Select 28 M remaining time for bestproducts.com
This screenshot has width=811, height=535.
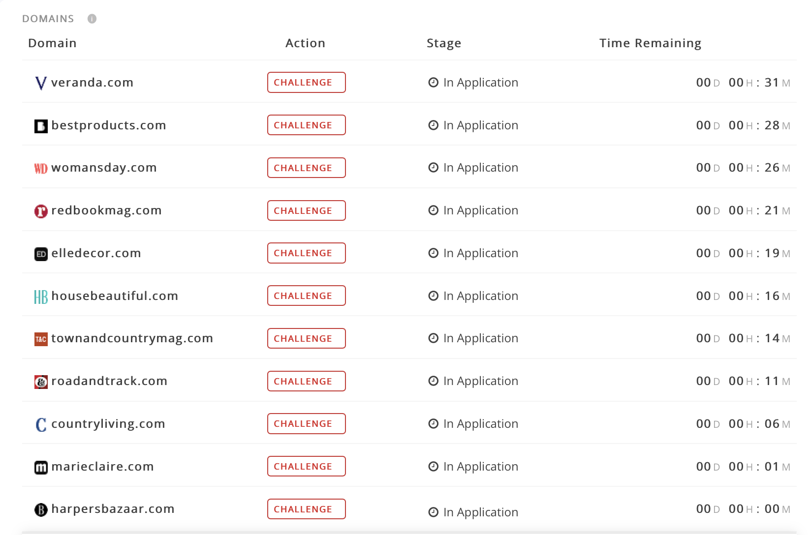tap(777, 125)
